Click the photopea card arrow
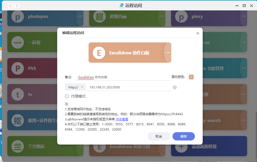The image size is (257, 162). pos(80,16)
